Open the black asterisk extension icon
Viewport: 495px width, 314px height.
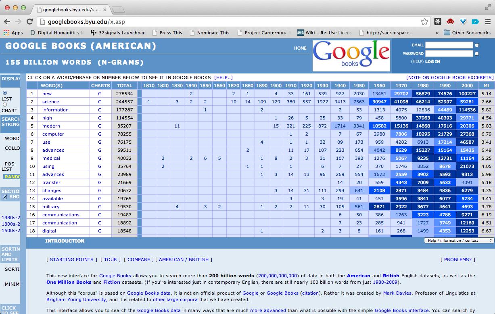438,22
